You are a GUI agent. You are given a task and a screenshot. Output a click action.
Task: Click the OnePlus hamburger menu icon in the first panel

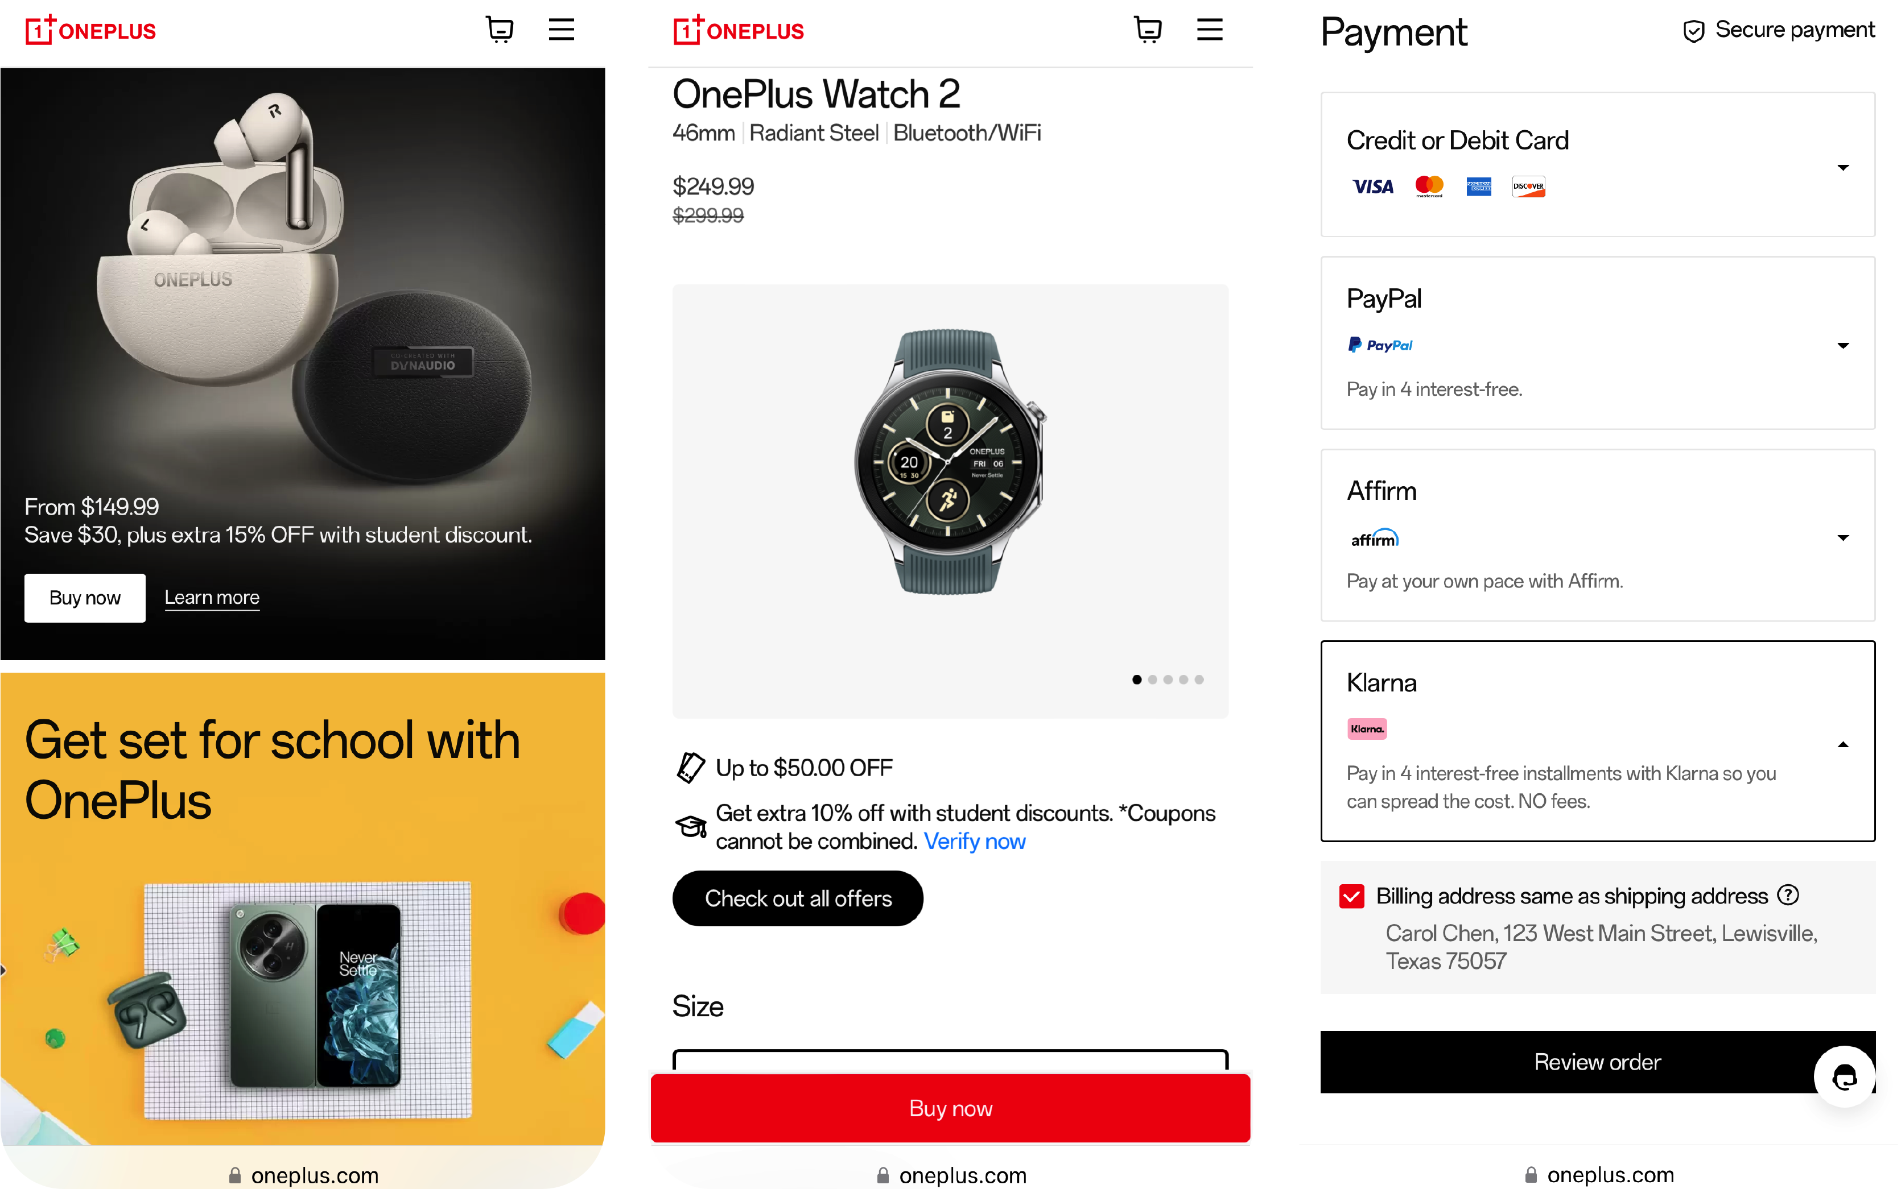(562, 29)
